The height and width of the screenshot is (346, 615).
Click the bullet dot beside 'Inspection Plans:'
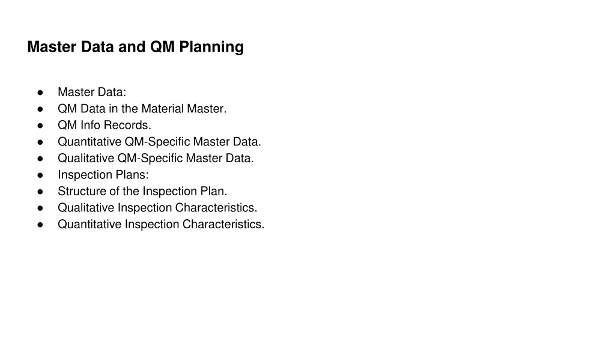pos(40,175)
